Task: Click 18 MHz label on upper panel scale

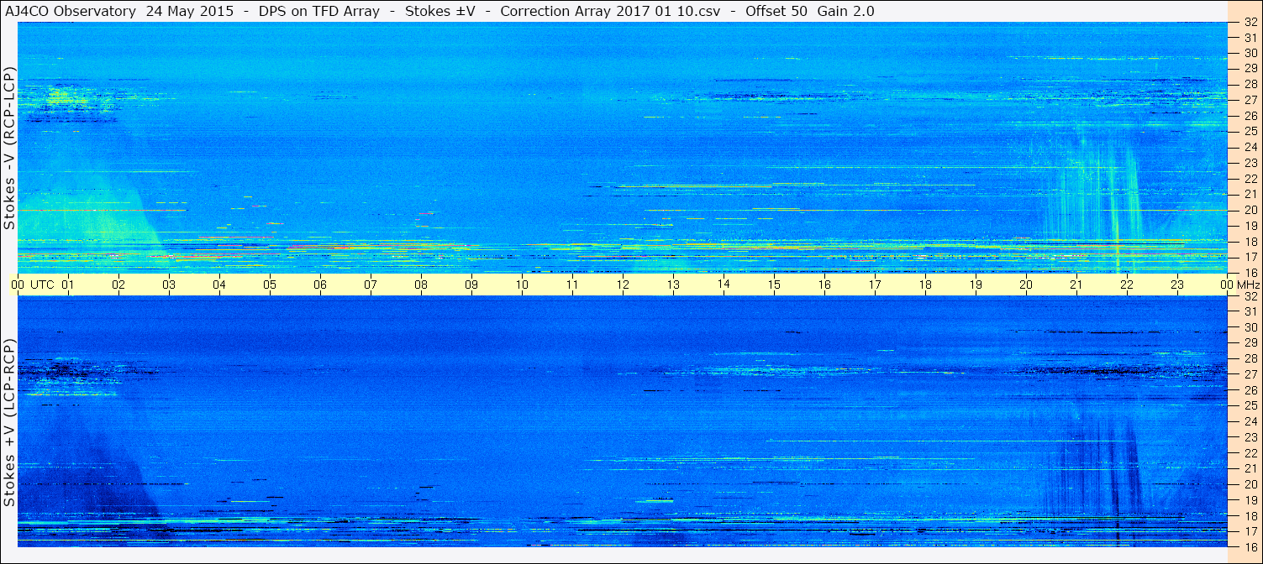Action: pos(1250,242)
